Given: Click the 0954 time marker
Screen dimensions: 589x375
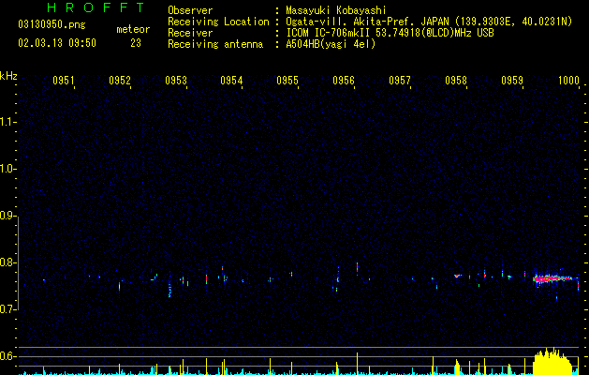Looking at the screenshot, I should [231, 81].
